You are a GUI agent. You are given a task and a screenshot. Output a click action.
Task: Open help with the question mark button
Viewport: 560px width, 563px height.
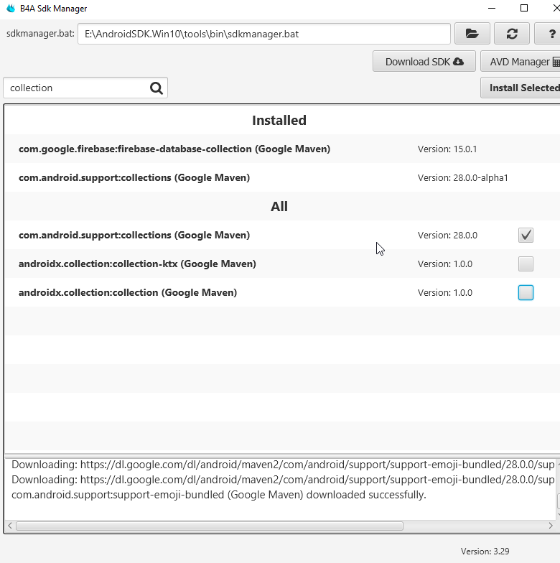point(549,34)
